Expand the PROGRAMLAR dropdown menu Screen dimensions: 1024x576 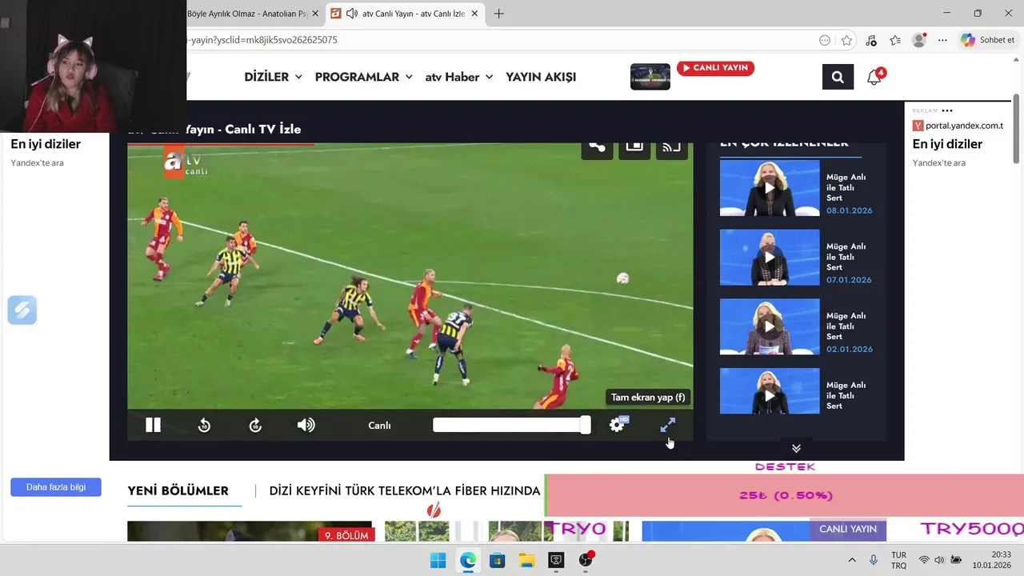363,77
